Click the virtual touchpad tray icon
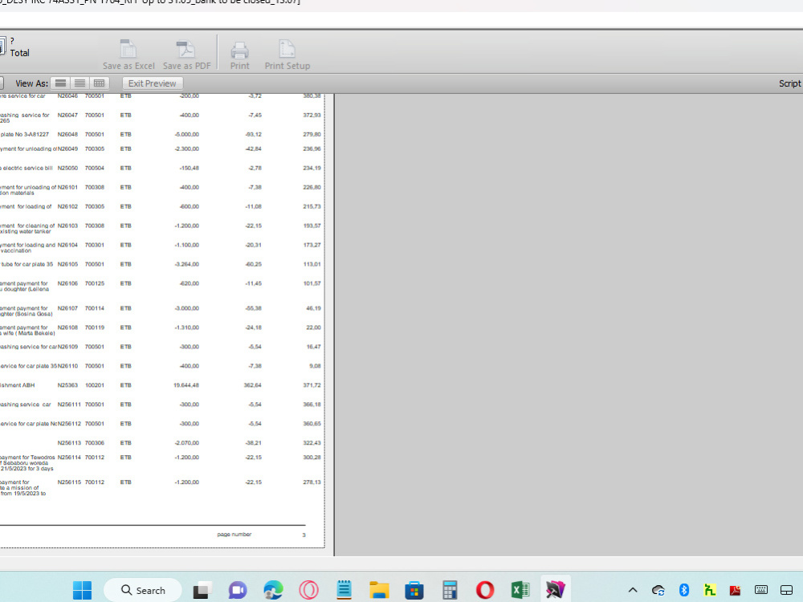The image size is (803, 602). click(x=787, y=590)
